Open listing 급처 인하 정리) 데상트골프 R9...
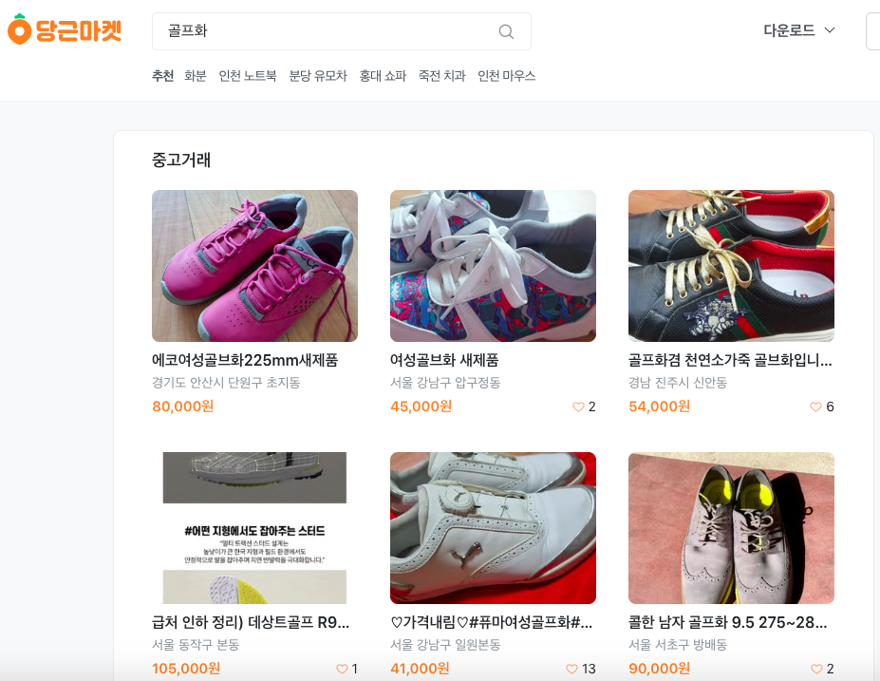Image resolution: width=880 pixels, height=681 pixels. (x=251, y=622)
